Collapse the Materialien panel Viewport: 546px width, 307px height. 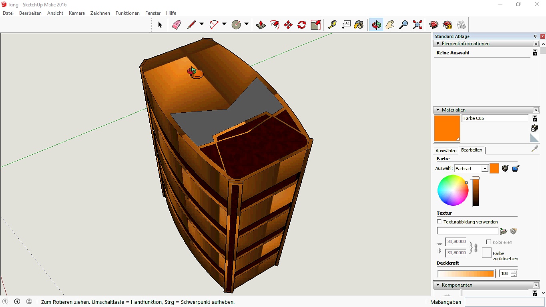(438, 110)
